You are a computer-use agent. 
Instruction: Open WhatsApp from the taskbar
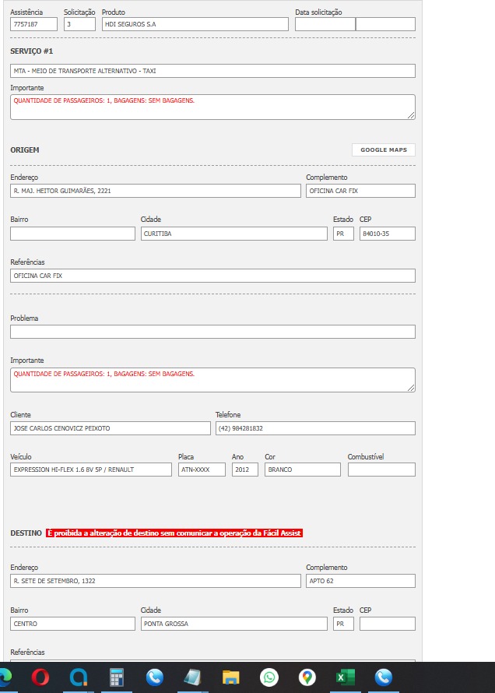click(x=269, y=677)
